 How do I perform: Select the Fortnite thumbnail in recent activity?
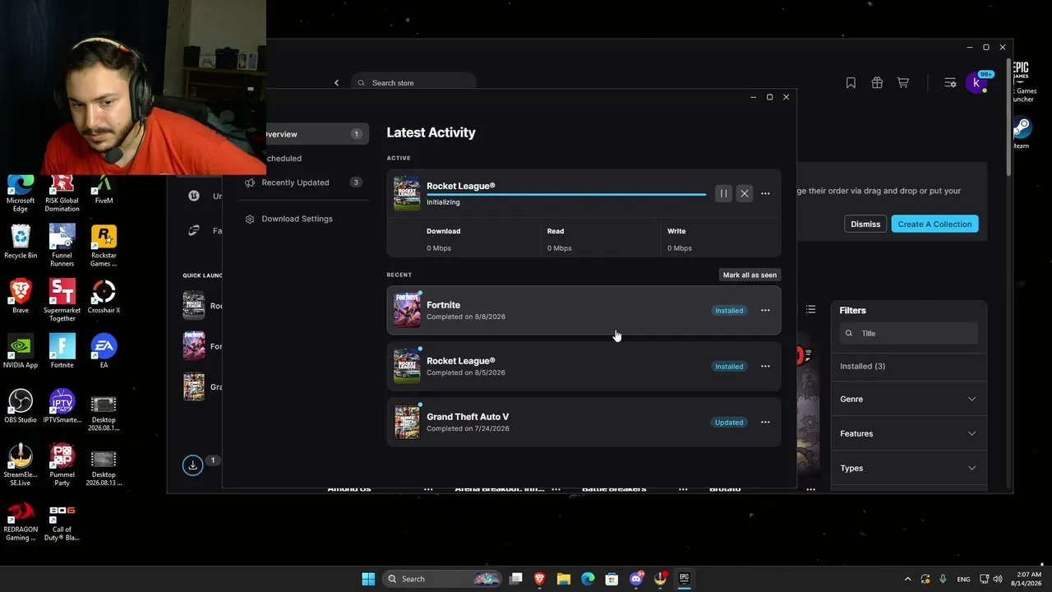point(407,310)
